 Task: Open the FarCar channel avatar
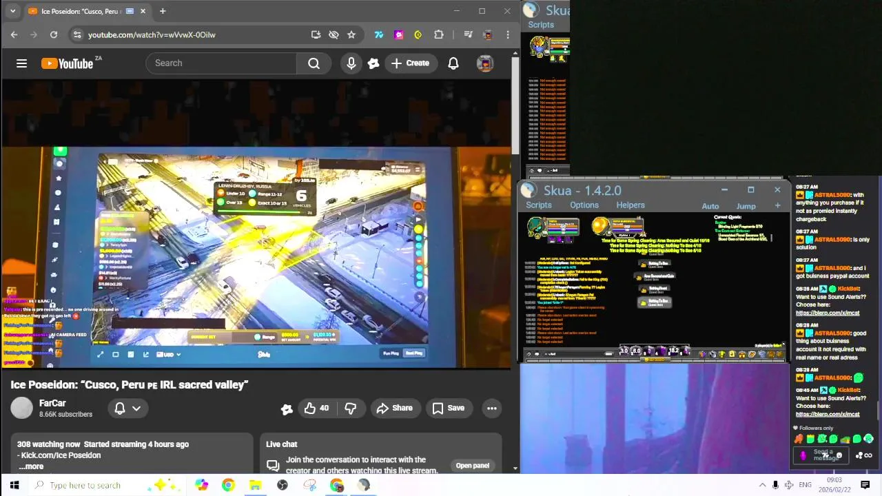coord(21,408)
